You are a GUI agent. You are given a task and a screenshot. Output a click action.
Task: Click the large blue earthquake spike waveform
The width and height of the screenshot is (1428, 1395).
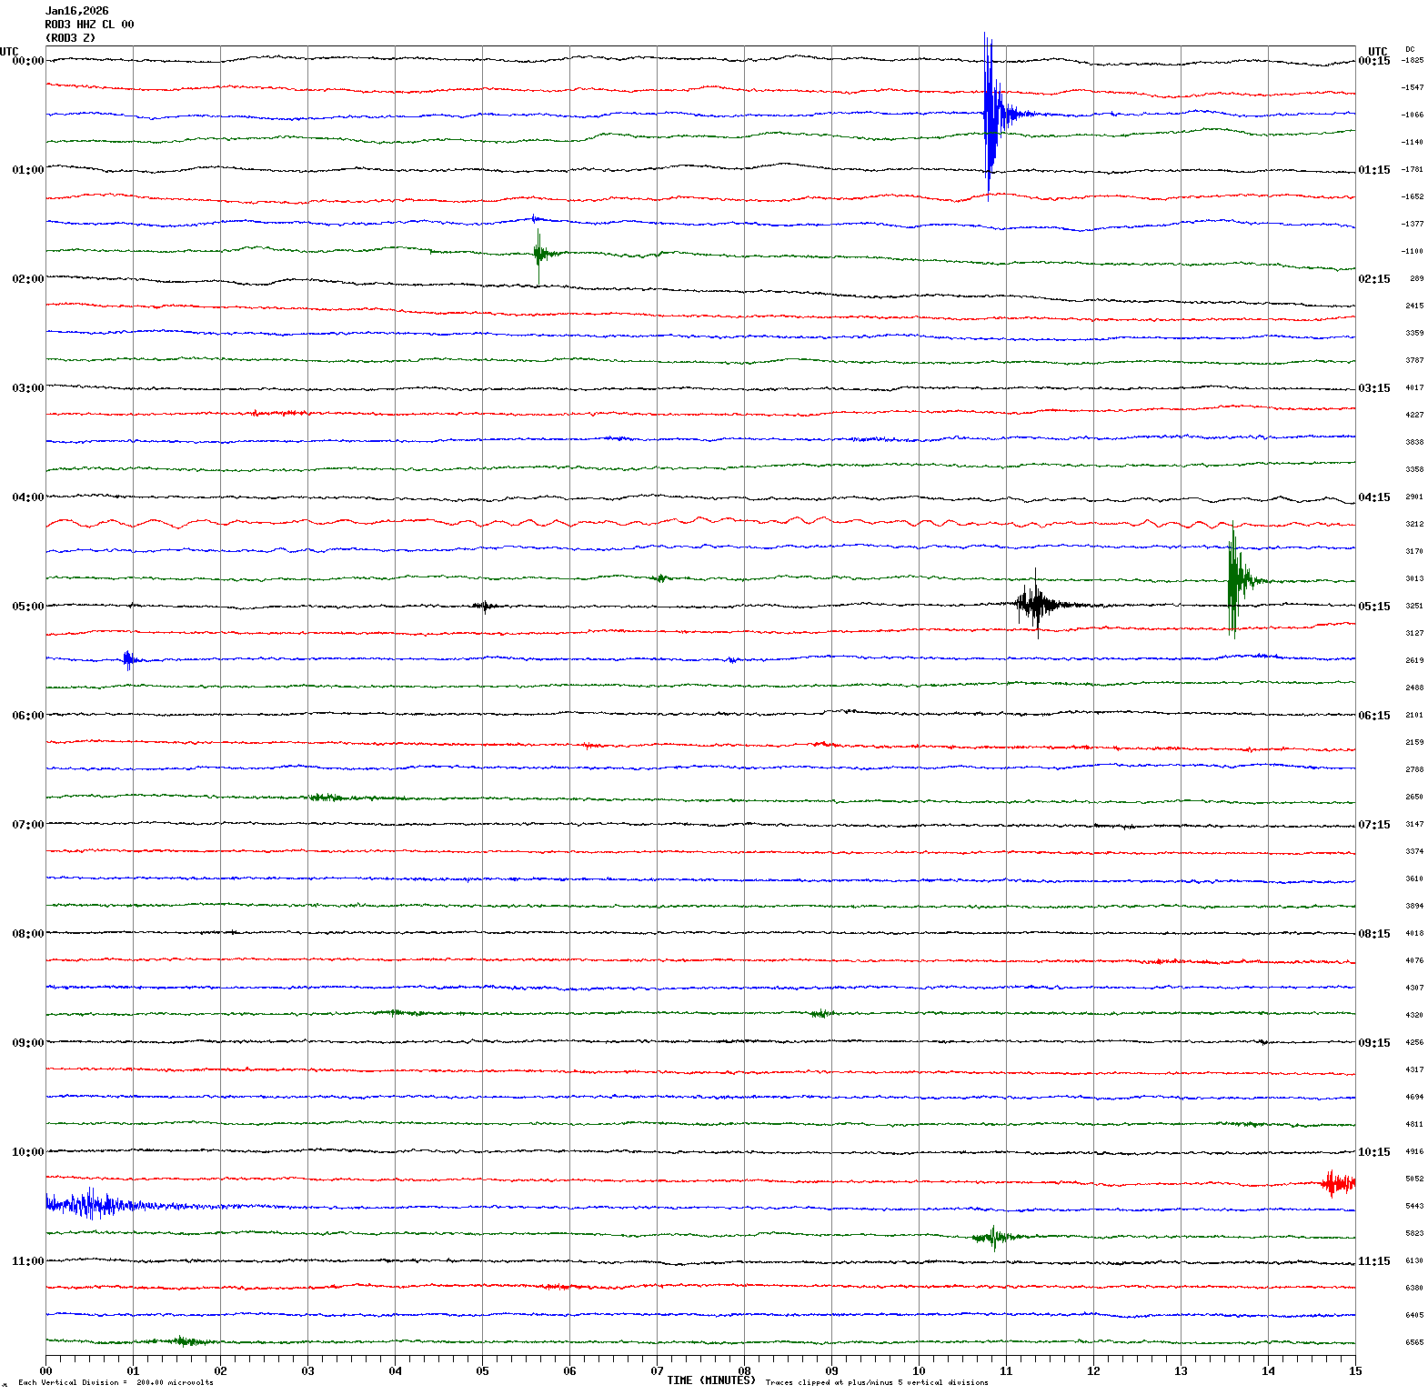[x=990, y=115]
